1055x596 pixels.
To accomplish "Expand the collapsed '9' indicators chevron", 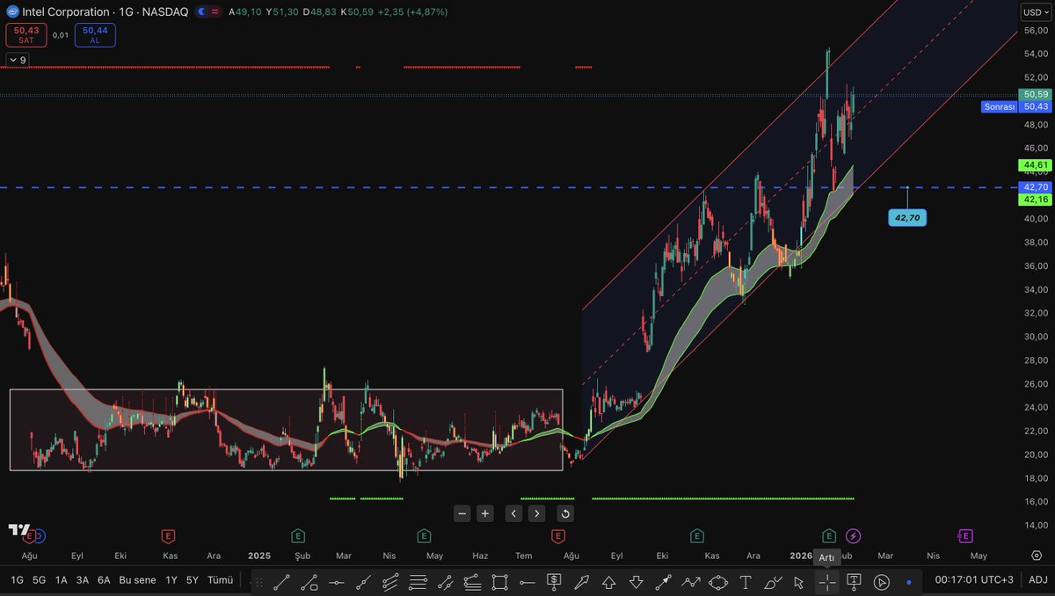I will click(16, 60).
